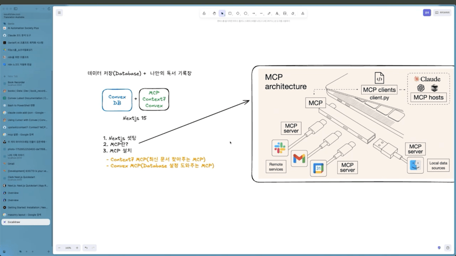
Task: Open the Excalidraw hamburger menu
Action: point(59,13)
